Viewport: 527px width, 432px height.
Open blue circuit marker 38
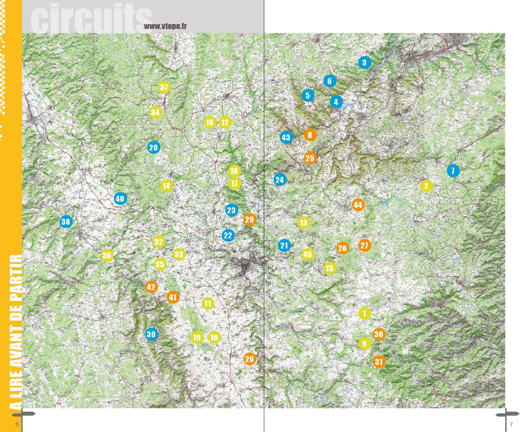coord(66,222)
